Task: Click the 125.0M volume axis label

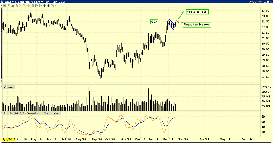Action: coord(267,87)
